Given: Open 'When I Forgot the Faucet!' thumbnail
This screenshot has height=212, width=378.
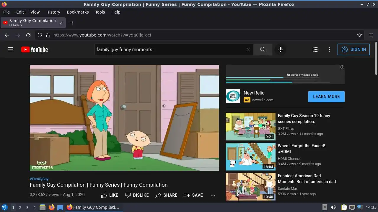Looking at the screenshot, I should click(x=251, y=157).
